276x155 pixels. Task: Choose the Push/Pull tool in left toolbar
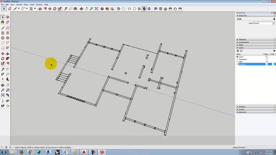click(x=8, y=54)
